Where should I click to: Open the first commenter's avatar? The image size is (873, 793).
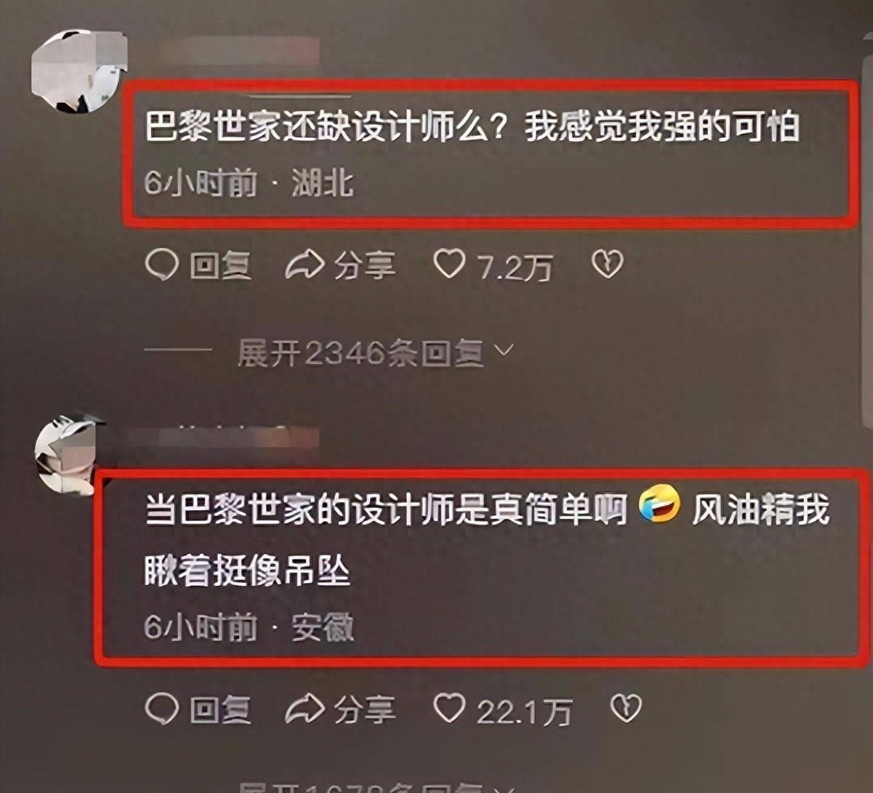[79, 71]
